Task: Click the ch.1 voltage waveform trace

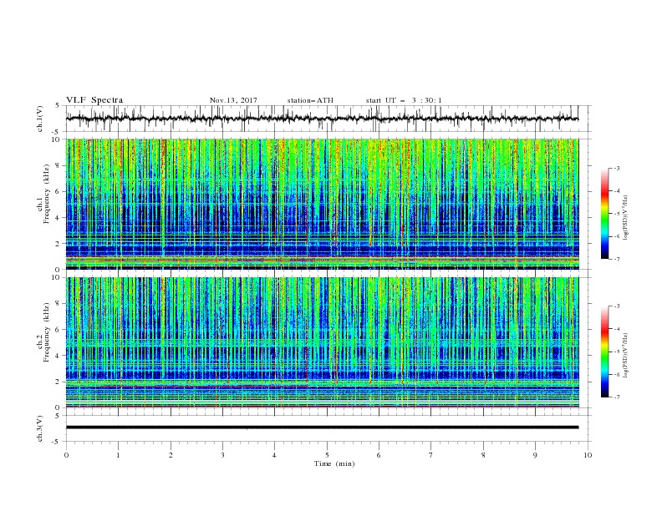Action: point(322,119)
